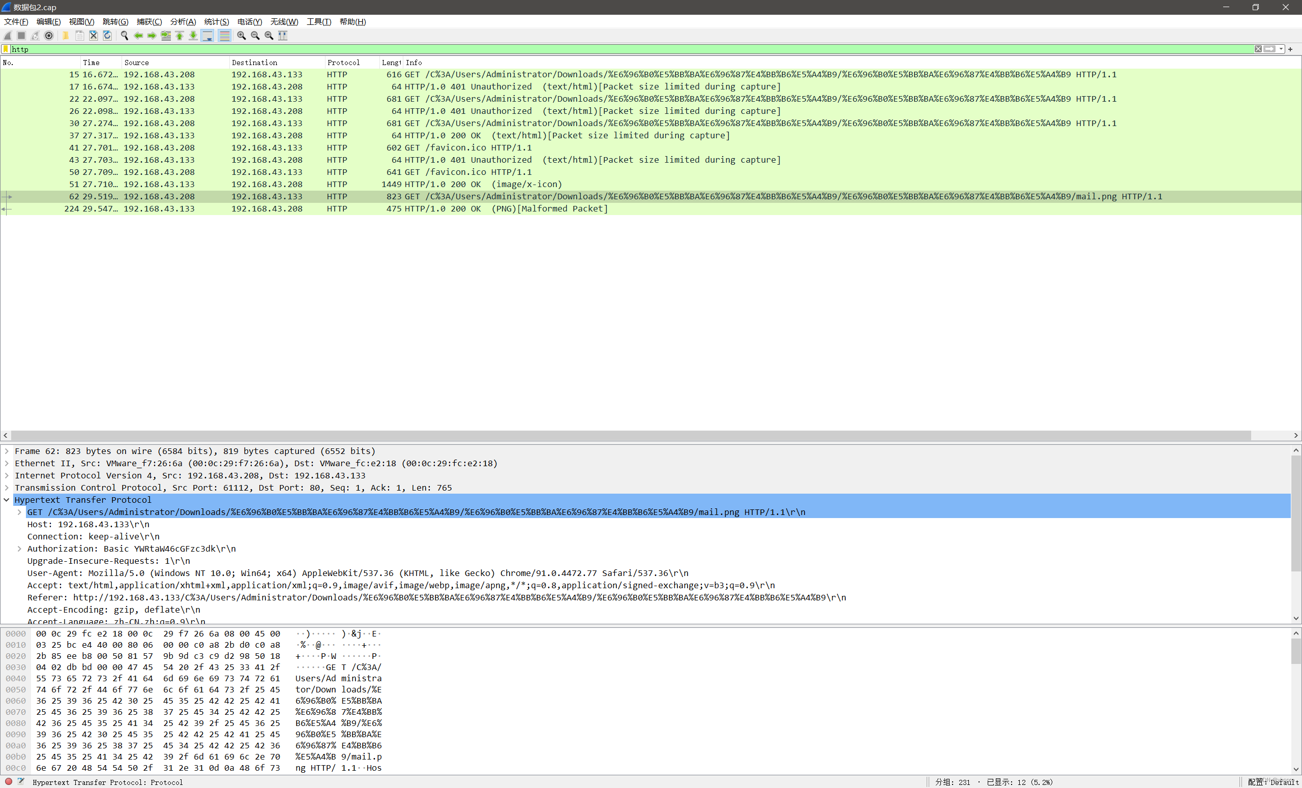Add a display filter button with plus
The height and width of the screenshot is (788, 1302).
coord(1290,49)
